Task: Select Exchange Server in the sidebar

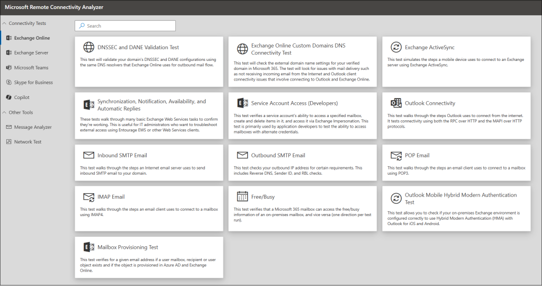Action: (x=31, y=52)
